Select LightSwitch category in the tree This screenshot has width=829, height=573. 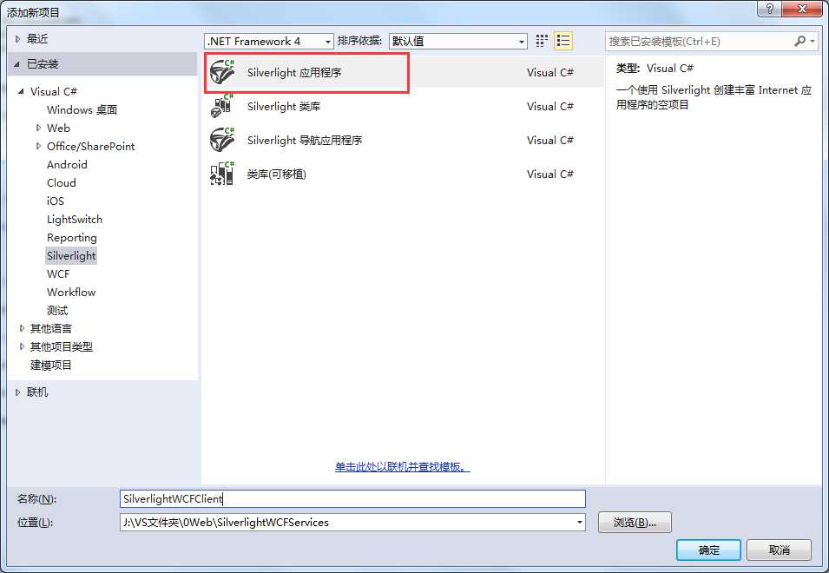(x=75, y=220)
